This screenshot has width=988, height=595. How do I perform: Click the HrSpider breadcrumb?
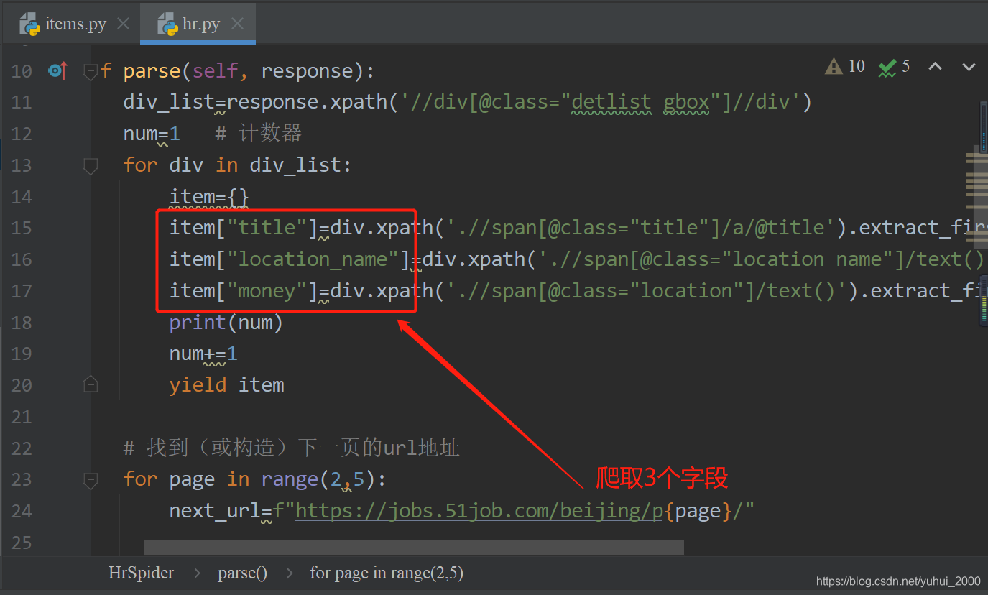coord(141,573)
